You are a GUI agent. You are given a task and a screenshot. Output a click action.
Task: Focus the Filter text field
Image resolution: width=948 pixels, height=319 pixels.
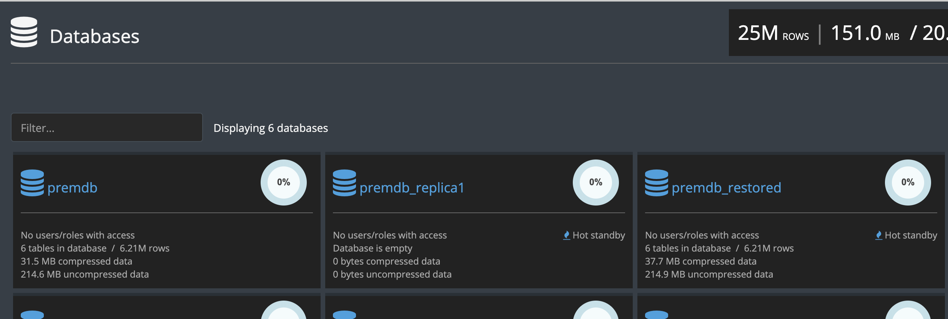107,128
